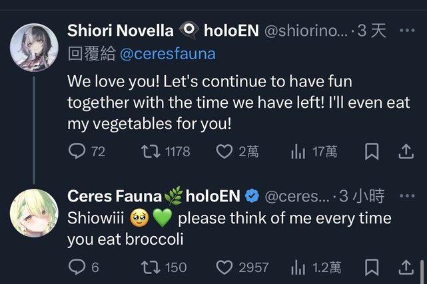Open the @ceresfauna mention link
Screen dimensions: 427x284
click(168, 54)
